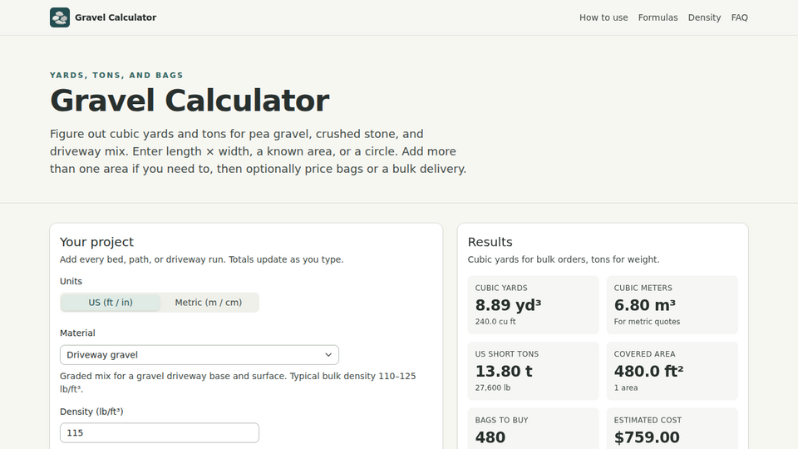Image resolution: width=798 pixels, height=449 pixels.
Task: Click the Results panel heading
Action: click(x=490, y=242)
